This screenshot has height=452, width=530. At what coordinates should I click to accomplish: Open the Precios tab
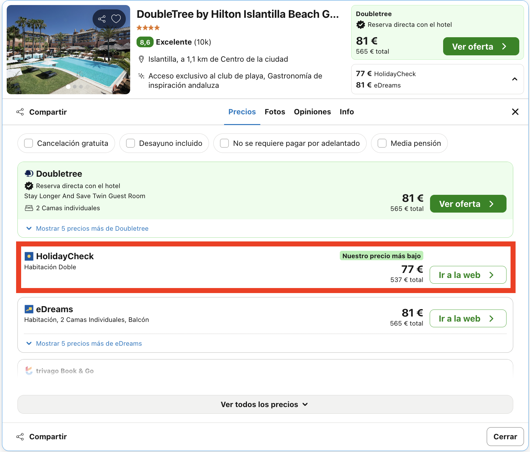point(242,112)
